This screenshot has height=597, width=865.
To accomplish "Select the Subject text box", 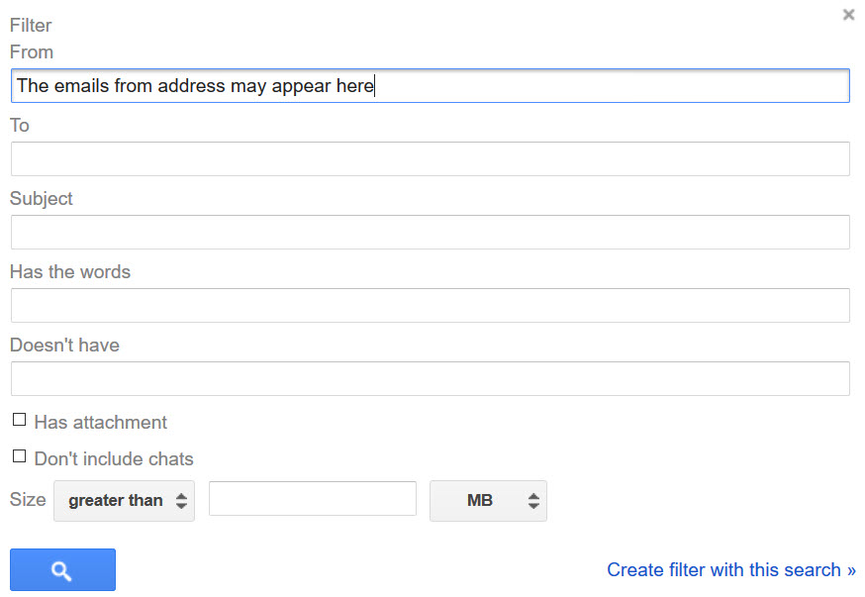I will 430,233.
